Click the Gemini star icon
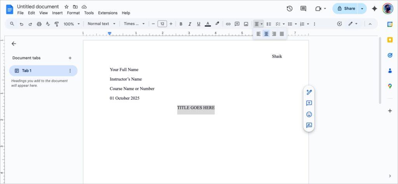398x184 pixels. [x=375, y=9]
